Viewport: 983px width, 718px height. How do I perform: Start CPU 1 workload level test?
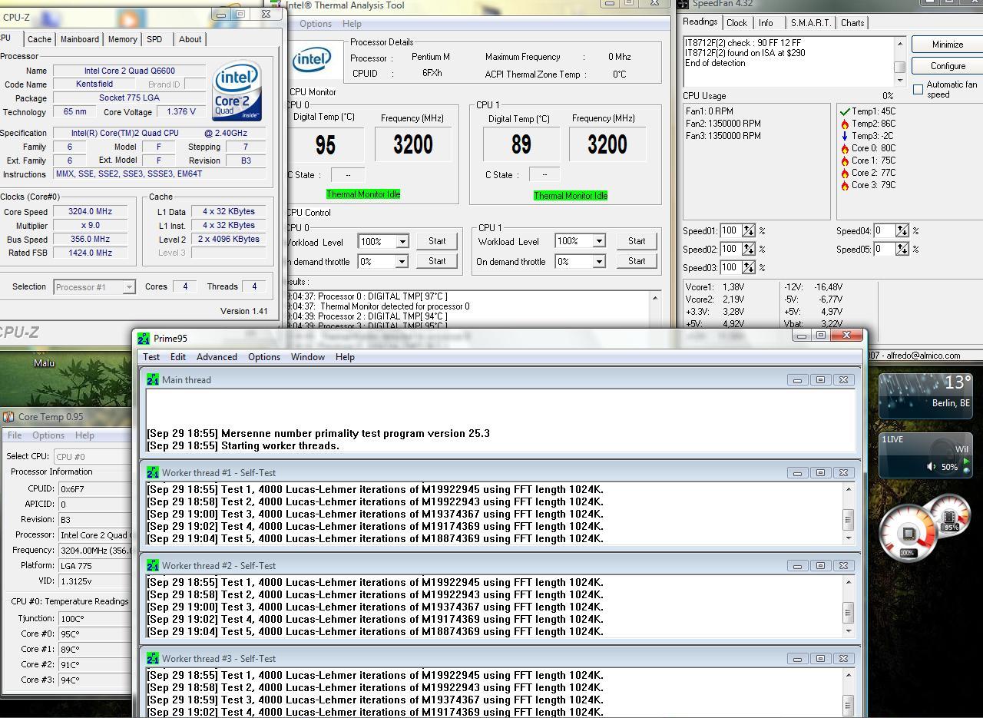(637, 241)
